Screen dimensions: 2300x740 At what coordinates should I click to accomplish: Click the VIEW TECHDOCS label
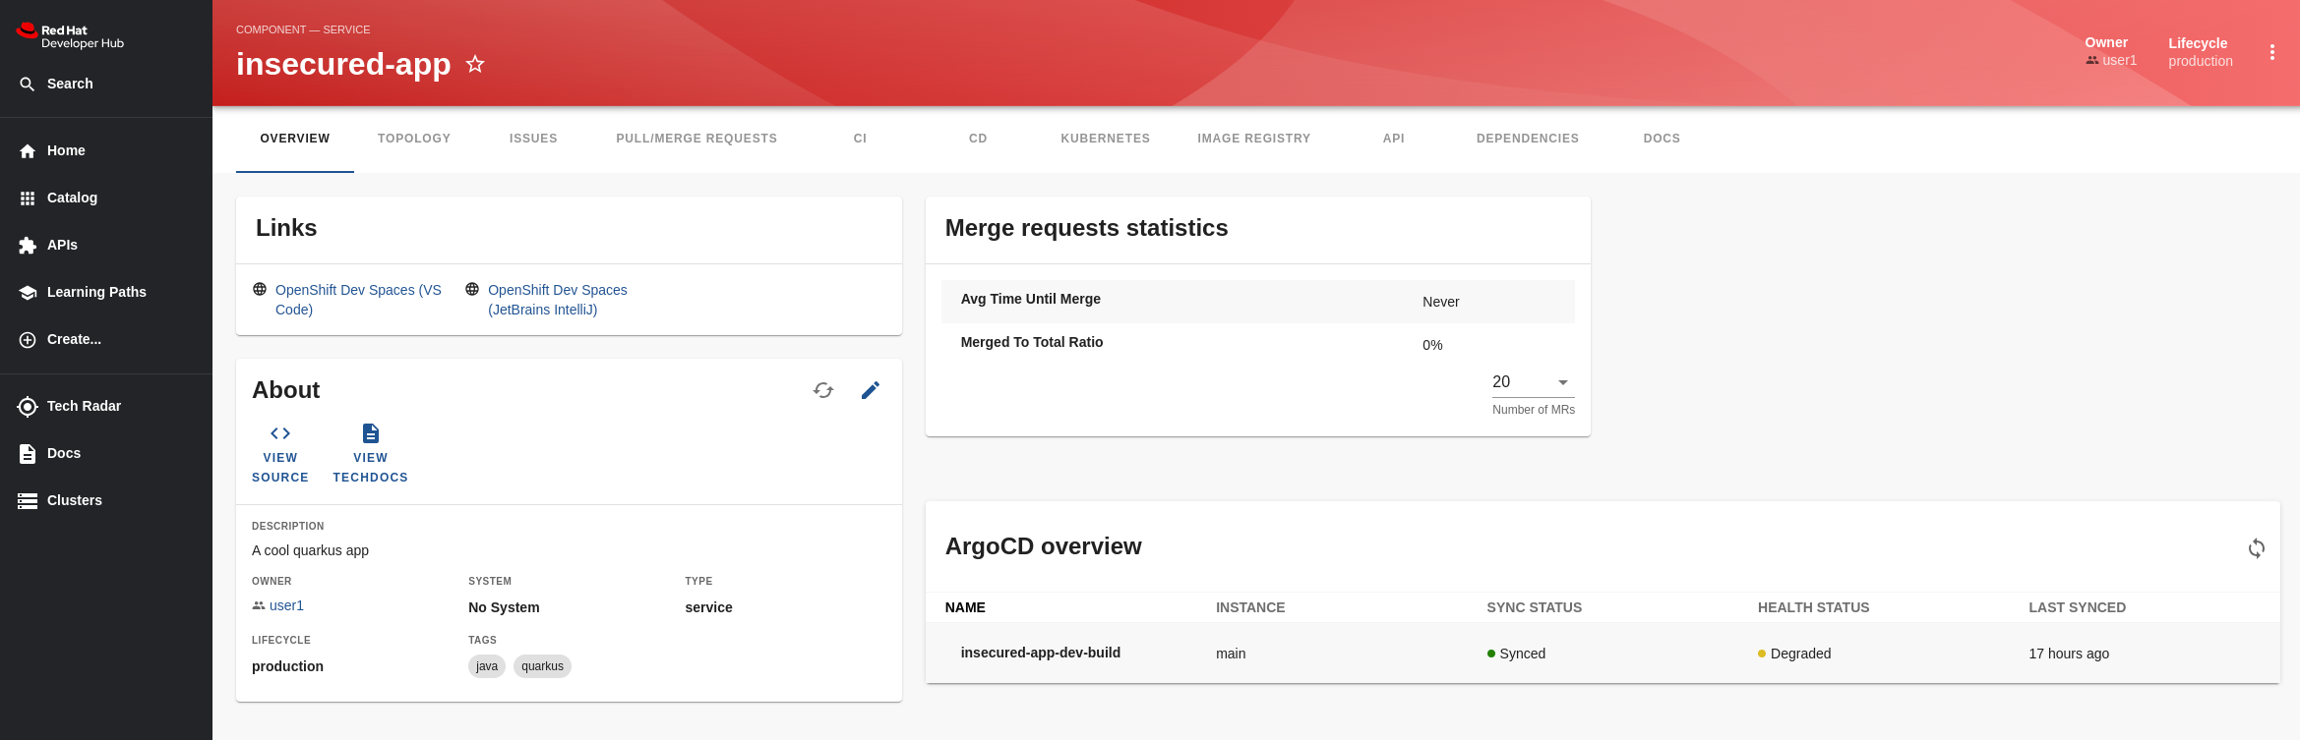click(x=371, y=468)
